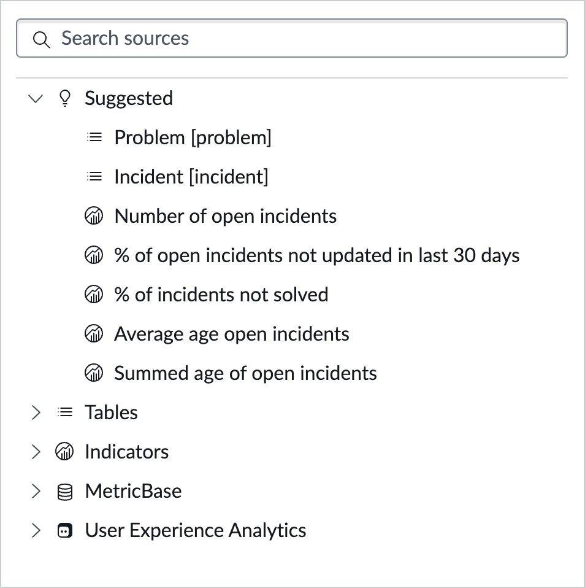Expand the MetricBase section chevron

point(36,492)
